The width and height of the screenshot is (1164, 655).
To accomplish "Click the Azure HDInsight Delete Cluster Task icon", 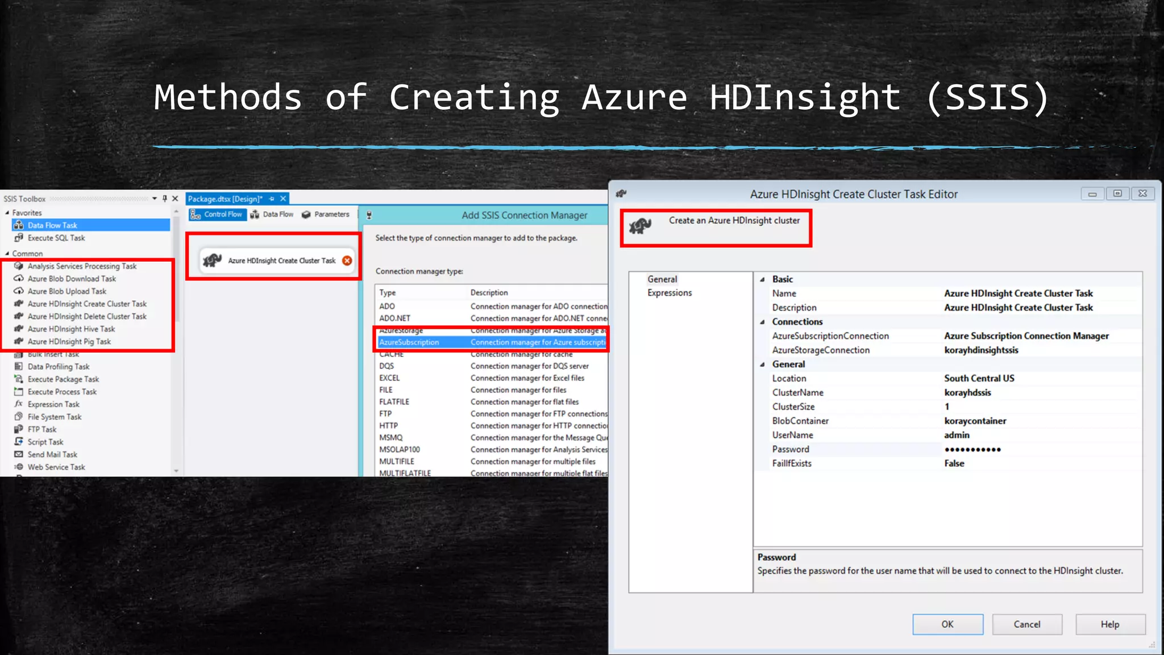I will 19,316.
